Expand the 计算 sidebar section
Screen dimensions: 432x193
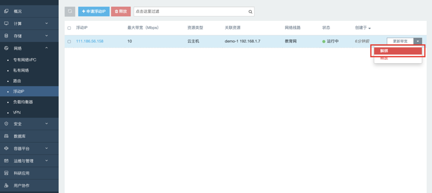(46, 23)
